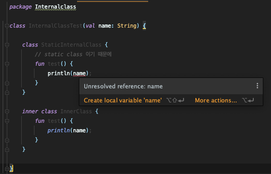Click fold end marker closing InnerClass
The image size is (271, 174).
tap(7, 150)
